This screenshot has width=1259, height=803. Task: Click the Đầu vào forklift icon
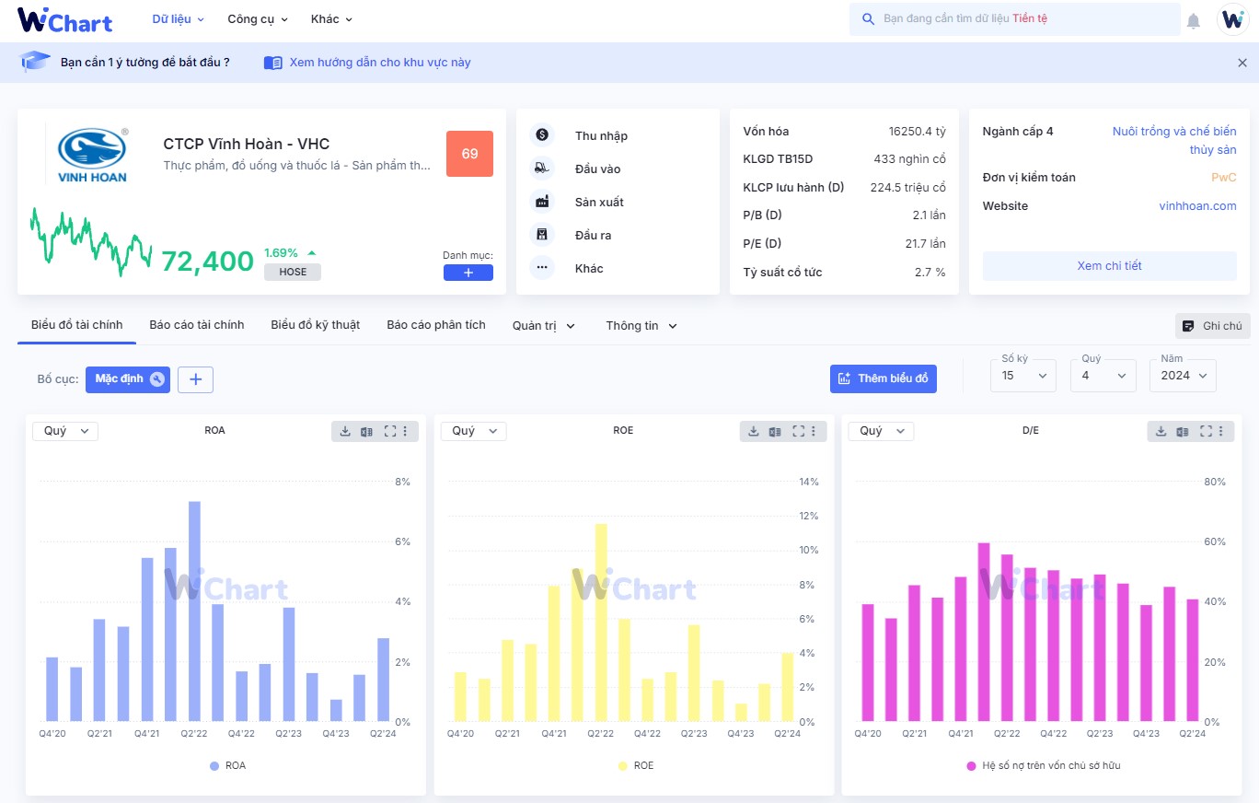542,169
